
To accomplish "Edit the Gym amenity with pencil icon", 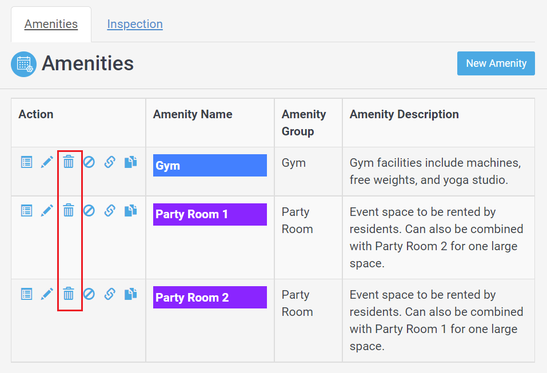I will coord(47,162).
